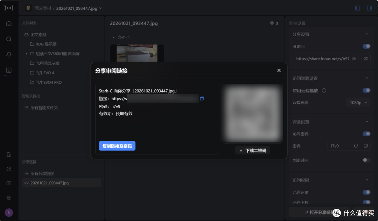This screenshot has height=221, width=378.
Task: Toggle the 可访问 switch
Action: click(366, 46)
